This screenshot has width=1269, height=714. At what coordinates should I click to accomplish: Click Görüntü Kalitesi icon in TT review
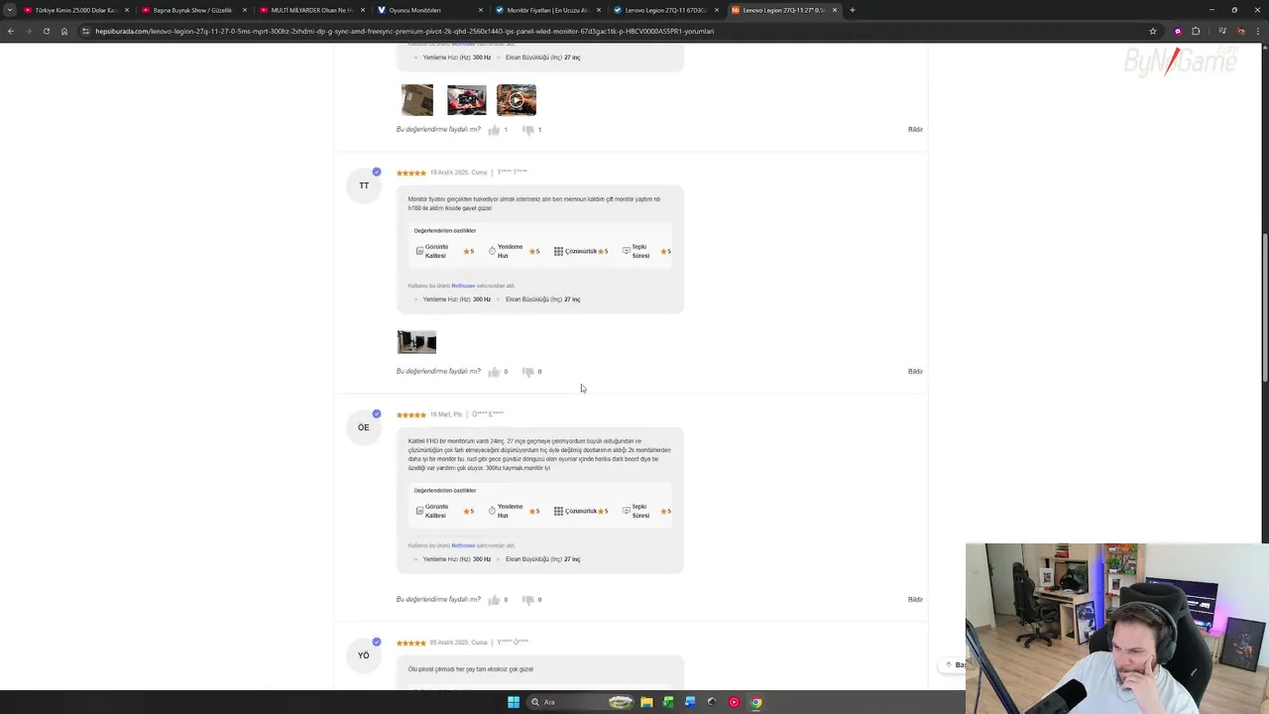(419, 252)
